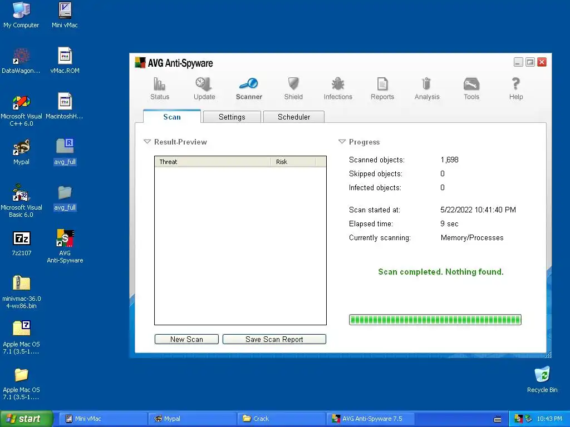The width and height of the screenshot is (570, 427).
Task: Maximize the AVG Anti-Spyware window
Action: (x=530, y=62)
